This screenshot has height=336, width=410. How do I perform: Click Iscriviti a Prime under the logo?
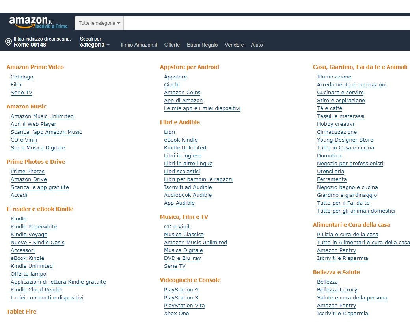pyautogui.click(x=52, y=26)
